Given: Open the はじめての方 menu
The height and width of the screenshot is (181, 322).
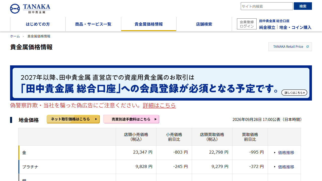Looking at the screenshot, I should [38, 24].
